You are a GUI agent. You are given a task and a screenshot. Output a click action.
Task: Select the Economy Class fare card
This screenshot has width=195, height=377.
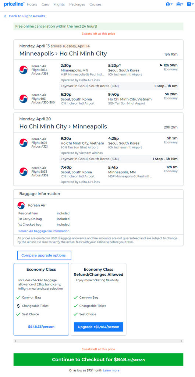click(x=41, y=299)
